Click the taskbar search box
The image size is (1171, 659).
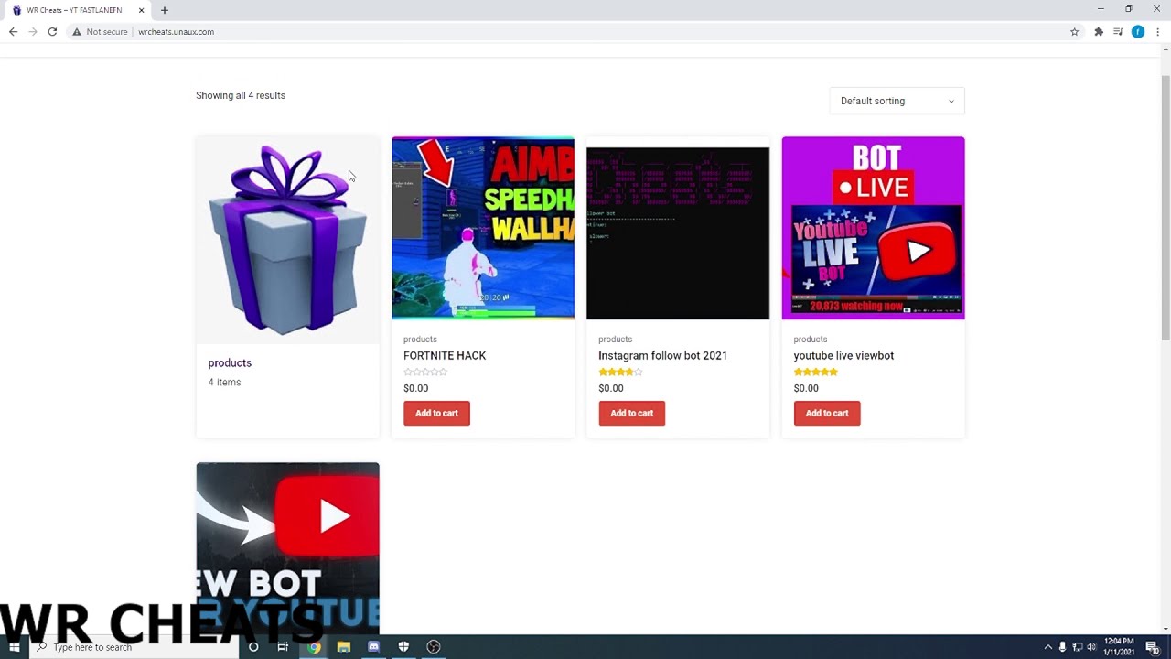(134, 647)
